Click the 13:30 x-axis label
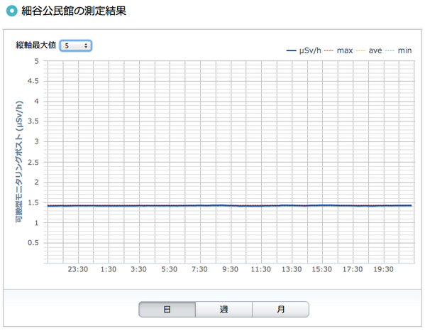Screen dimensions: 425x331 292,269
